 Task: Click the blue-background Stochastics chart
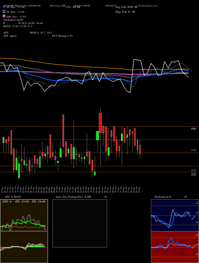[175, 215]
